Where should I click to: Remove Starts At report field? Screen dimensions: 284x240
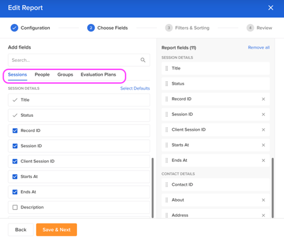263,145
